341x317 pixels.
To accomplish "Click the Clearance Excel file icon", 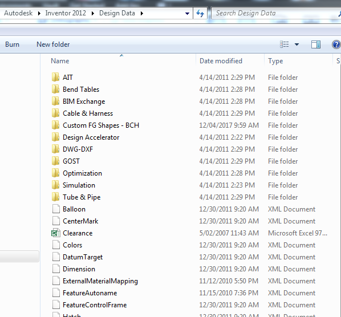I will pyautogui.click(x=56, y=233).
